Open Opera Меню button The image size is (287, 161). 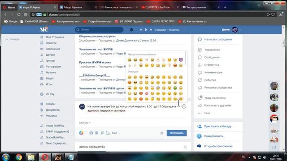pyautogui.click(x=9, y=7)
